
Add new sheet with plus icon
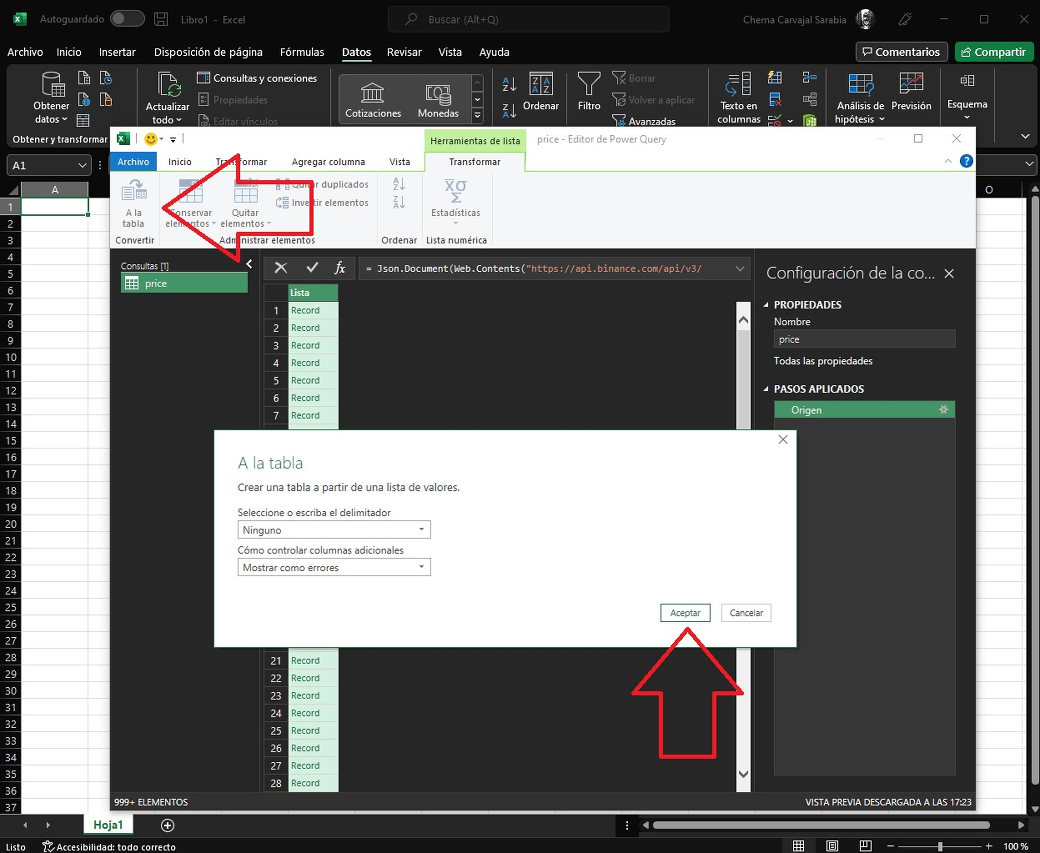point(167,825)
